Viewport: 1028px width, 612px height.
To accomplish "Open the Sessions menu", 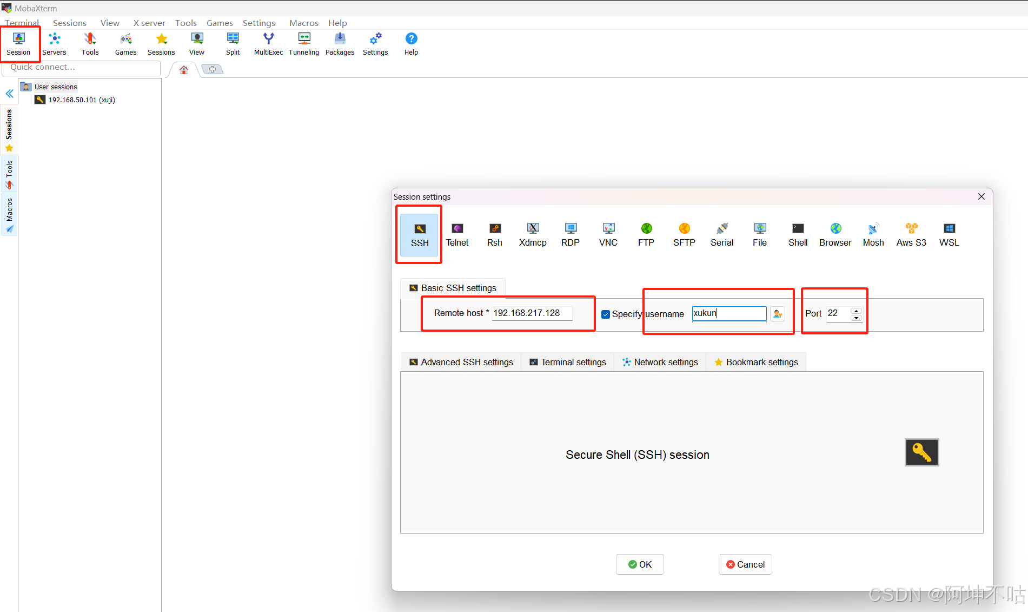I will coord(70,23).
